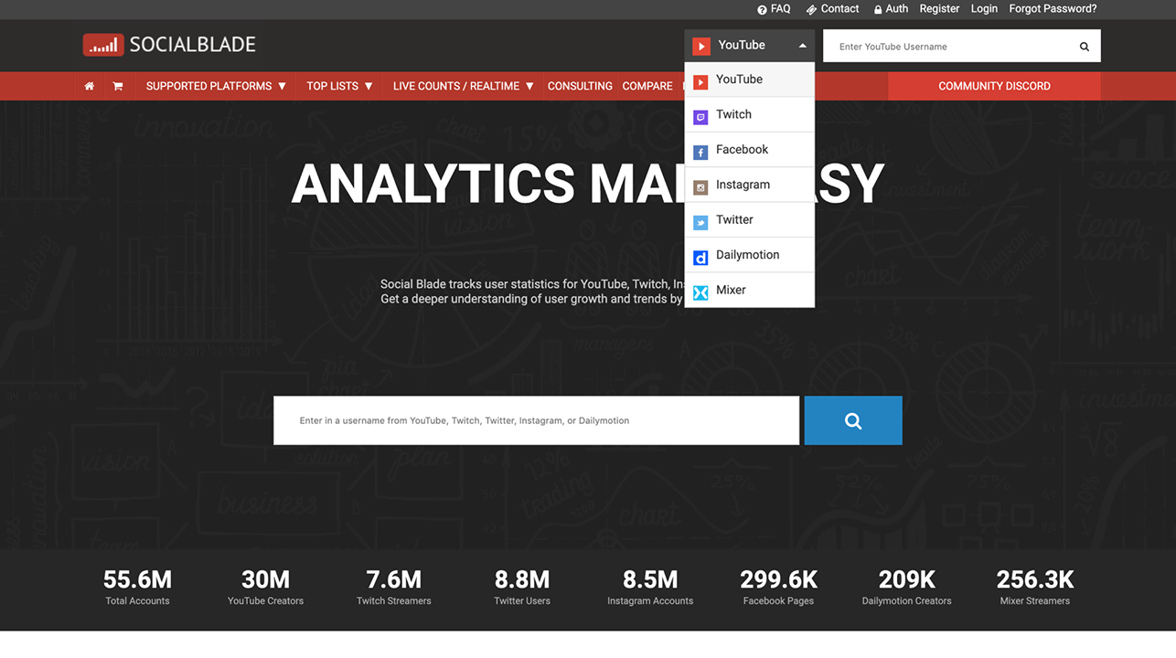Click the 30M YouTube Creators stat
The width and height of the screenshot is (1176, 658).
point(265,587)
